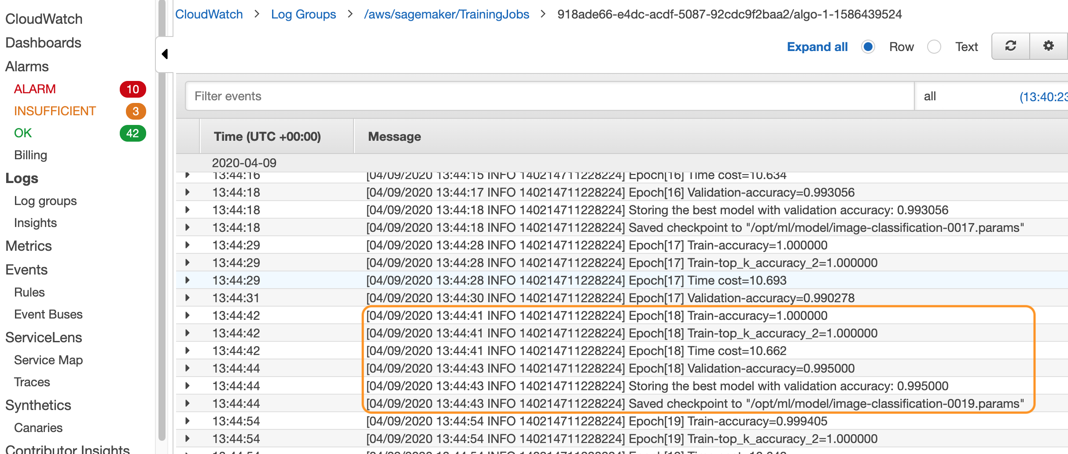
Task: Expand row Epoch[17] Train-top_k_accuracy_2
Action: tap(188, 263)
